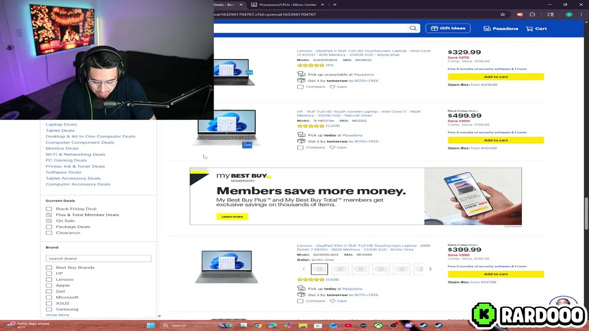
Task: Open the Lenovo IdeaPad Slim 3 product title
Action: point(364,247)
